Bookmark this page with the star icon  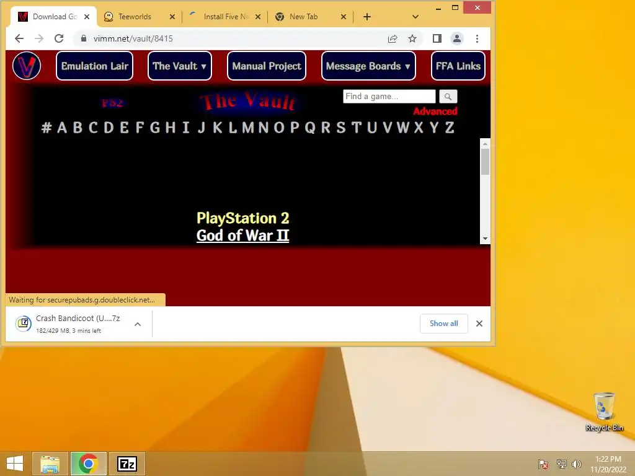click(x=412, y=38)
